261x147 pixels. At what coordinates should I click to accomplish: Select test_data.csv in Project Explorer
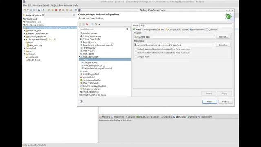(x=35, y=45)
